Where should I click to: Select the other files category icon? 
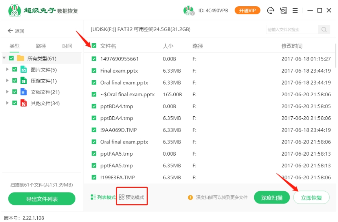point(24,103)
